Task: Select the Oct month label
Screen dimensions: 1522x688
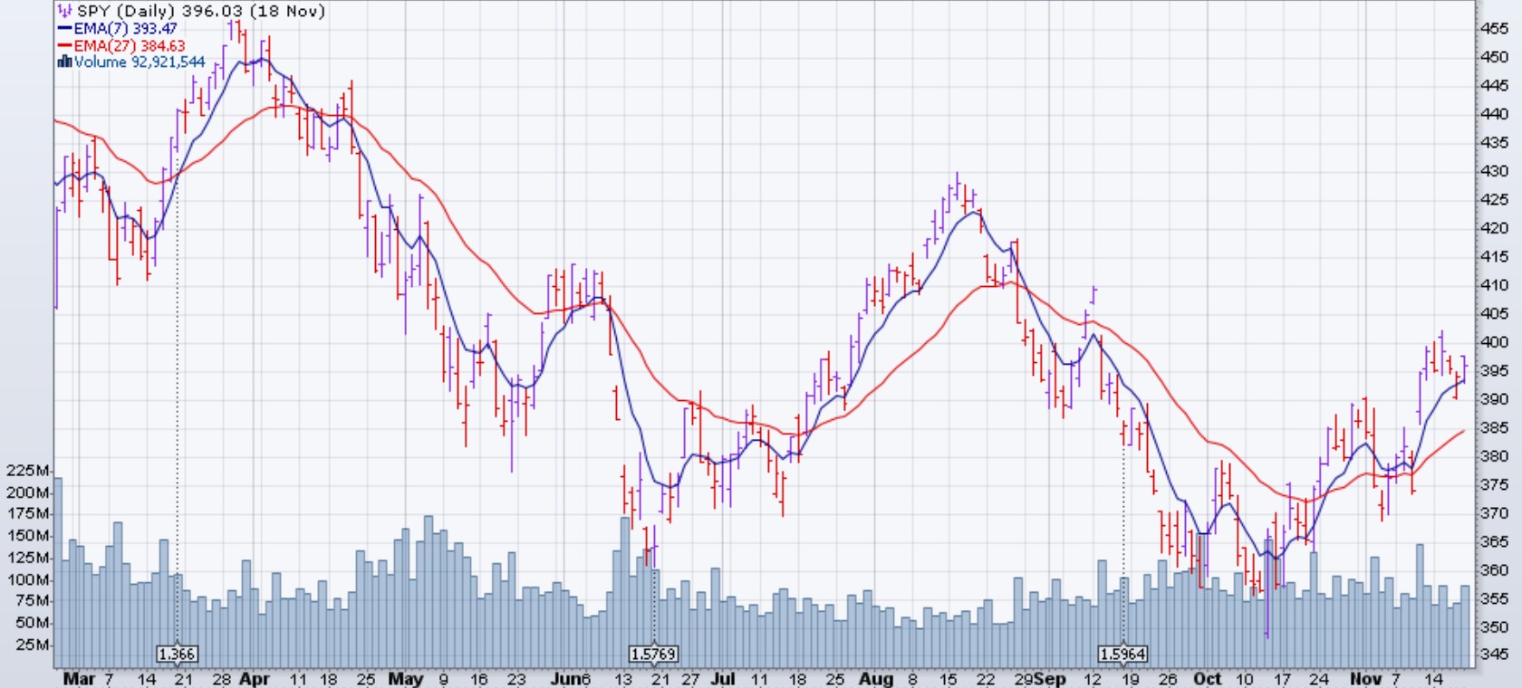Action: 1206,678
